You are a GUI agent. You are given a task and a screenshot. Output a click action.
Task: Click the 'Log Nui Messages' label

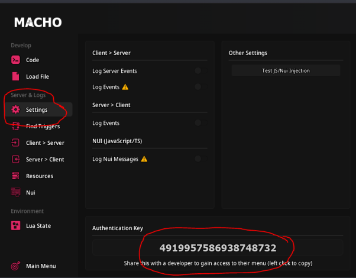(x=115, y=159)
